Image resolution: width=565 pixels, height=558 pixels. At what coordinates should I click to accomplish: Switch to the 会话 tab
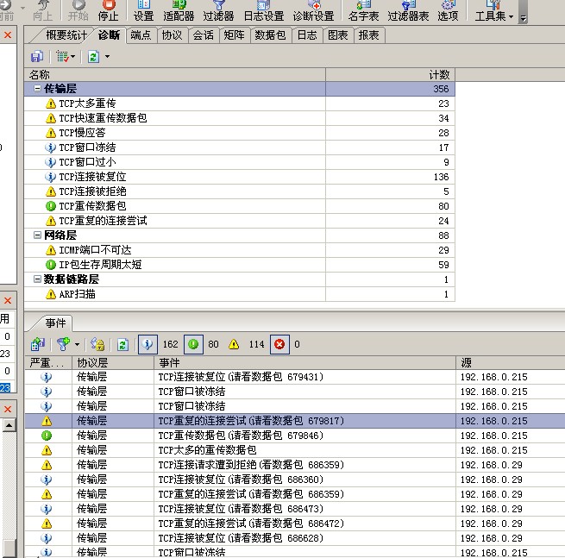point(204,35)
